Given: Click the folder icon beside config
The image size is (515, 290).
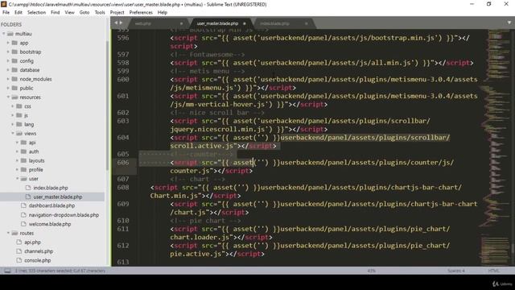Looking at the screenshot, I should [x=14, y=61].
